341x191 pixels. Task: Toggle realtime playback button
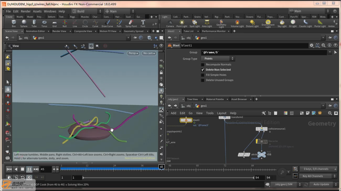click(x=29, y=177)
